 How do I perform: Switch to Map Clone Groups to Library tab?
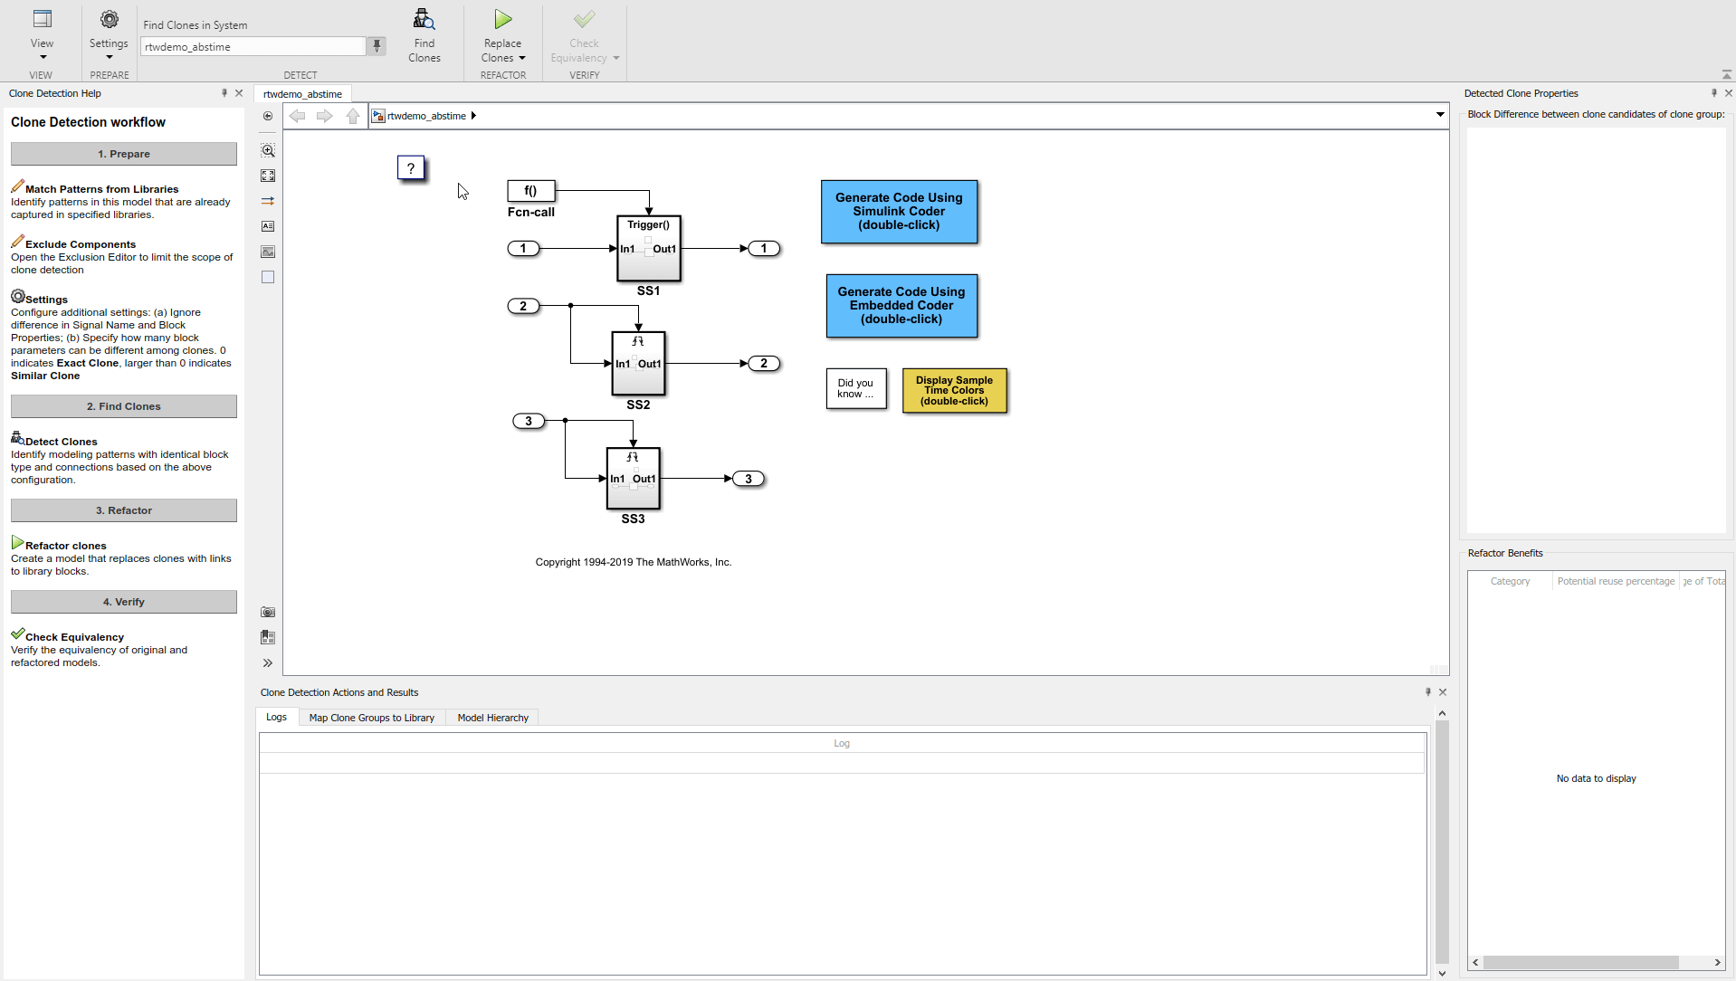(x=371, y=718)
